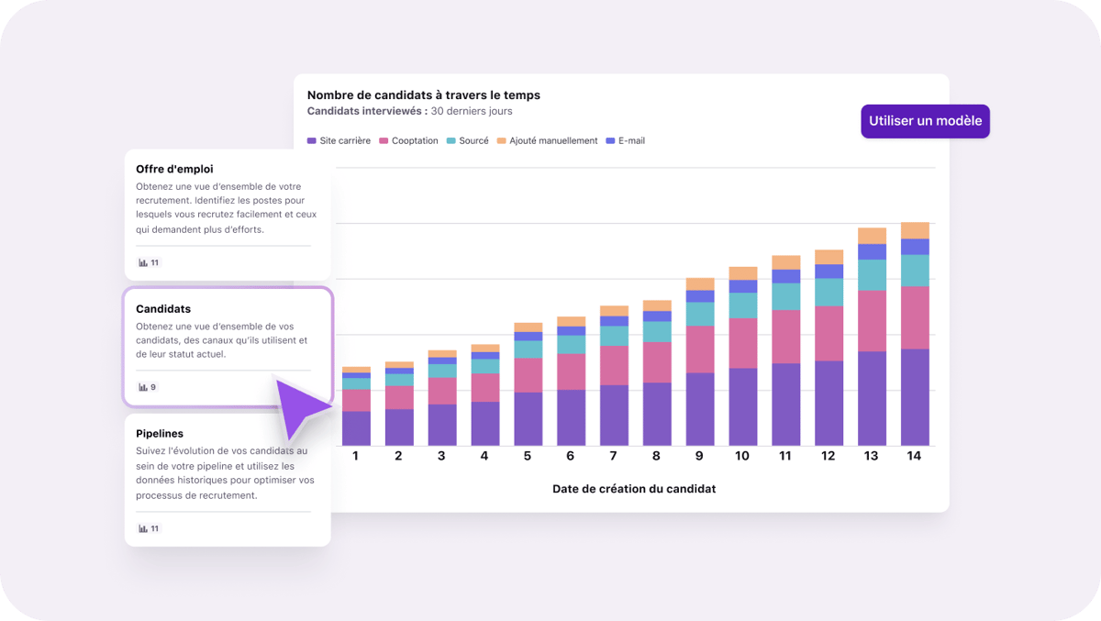Click the chart icon in Offre d'emploi card
The width and height of the screenshot is (1101, 621).
(x=143, y=263)
